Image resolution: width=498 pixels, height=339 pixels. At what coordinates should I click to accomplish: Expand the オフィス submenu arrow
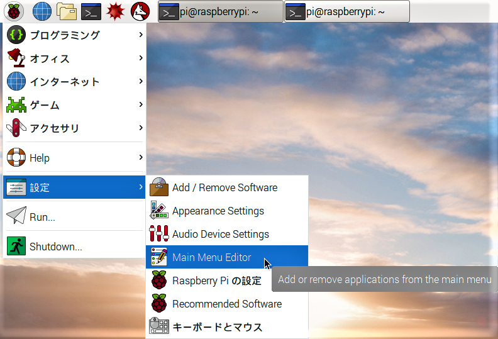pos(141,57)
